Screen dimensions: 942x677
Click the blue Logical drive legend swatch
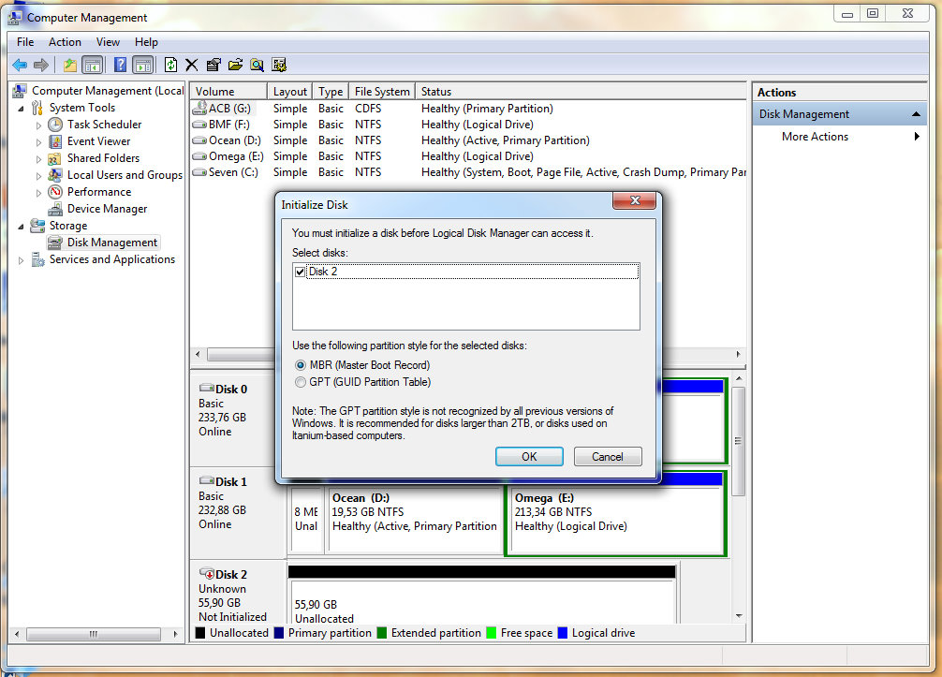563,633
